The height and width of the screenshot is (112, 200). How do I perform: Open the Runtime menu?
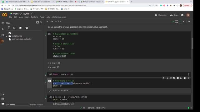point(34,17)
